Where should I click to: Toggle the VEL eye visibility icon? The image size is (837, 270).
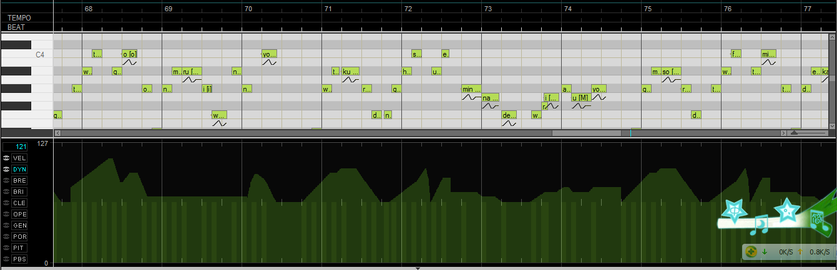click(x=6, y=158)
